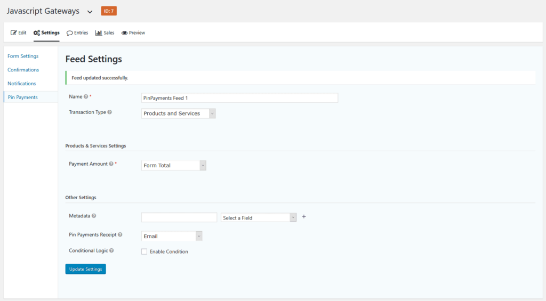Viewport: 546px width, 301px height.
Task: Open the Select a Field dropdown
Action: point(259,217)
